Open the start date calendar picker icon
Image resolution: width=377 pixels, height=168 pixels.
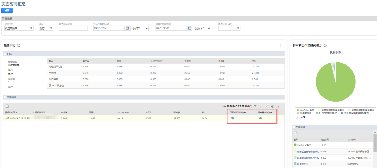point(127,28)
